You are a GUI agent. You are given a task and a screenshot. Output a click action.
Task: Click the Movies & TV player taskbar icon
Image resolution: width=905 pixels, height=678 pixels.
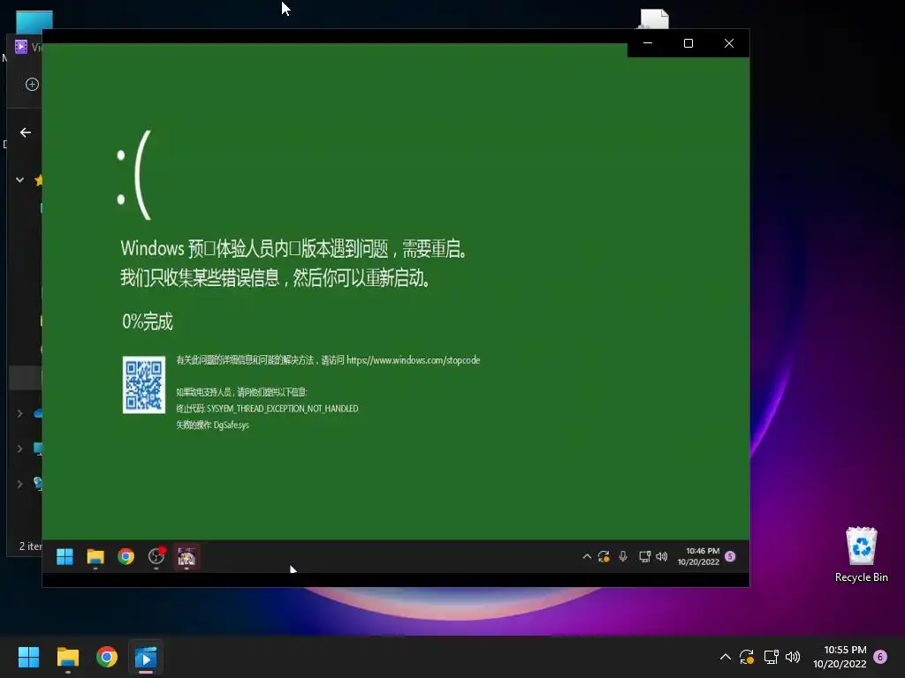click(x=146, y=657)
